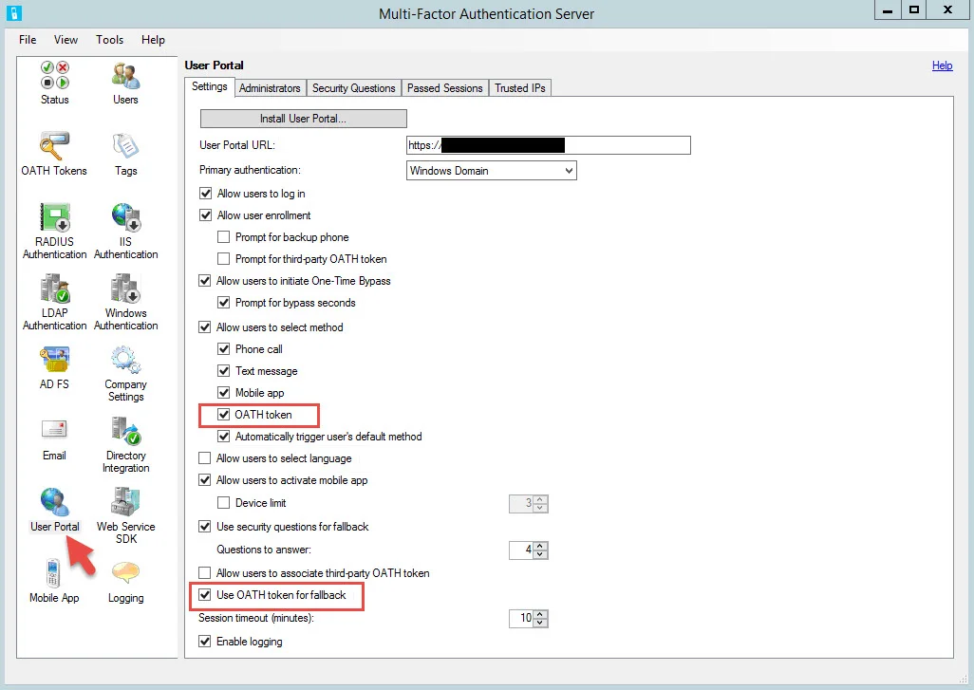Image resolution: width=974 pixels, height=690 pixels.
Task: Toggle the Enable logging checkbox
Action: click(205, 642)
